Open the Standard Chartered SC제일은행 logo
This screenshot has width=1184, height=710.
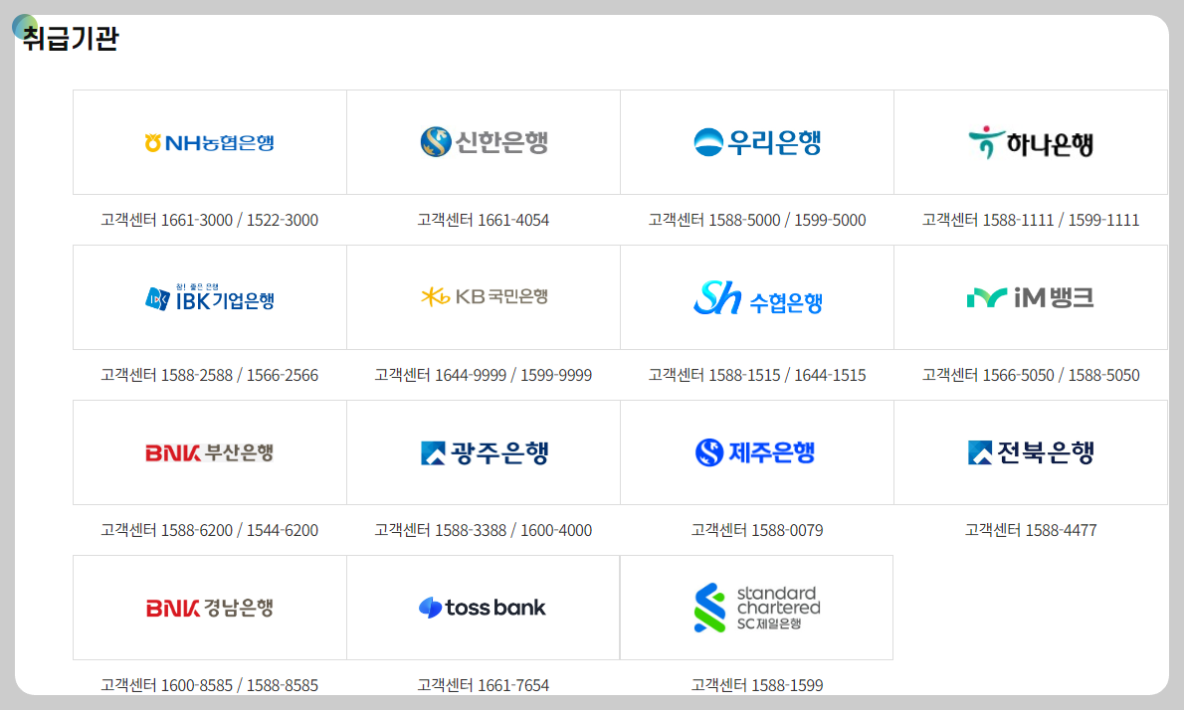756,608
